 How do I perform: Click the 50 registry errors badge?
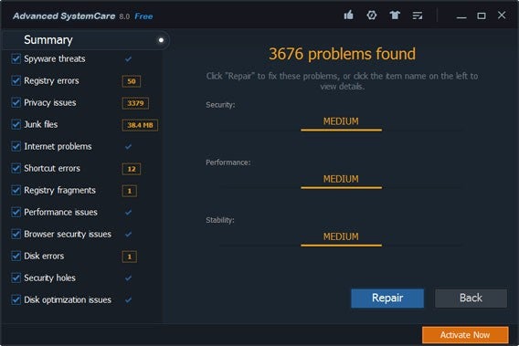(132, 81)
